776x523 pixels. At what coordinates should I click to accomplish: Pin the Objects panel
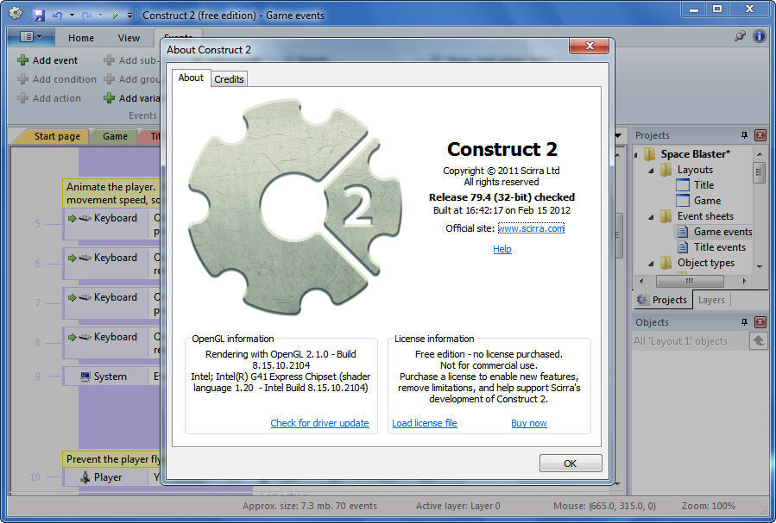click(x=744, y=322)
